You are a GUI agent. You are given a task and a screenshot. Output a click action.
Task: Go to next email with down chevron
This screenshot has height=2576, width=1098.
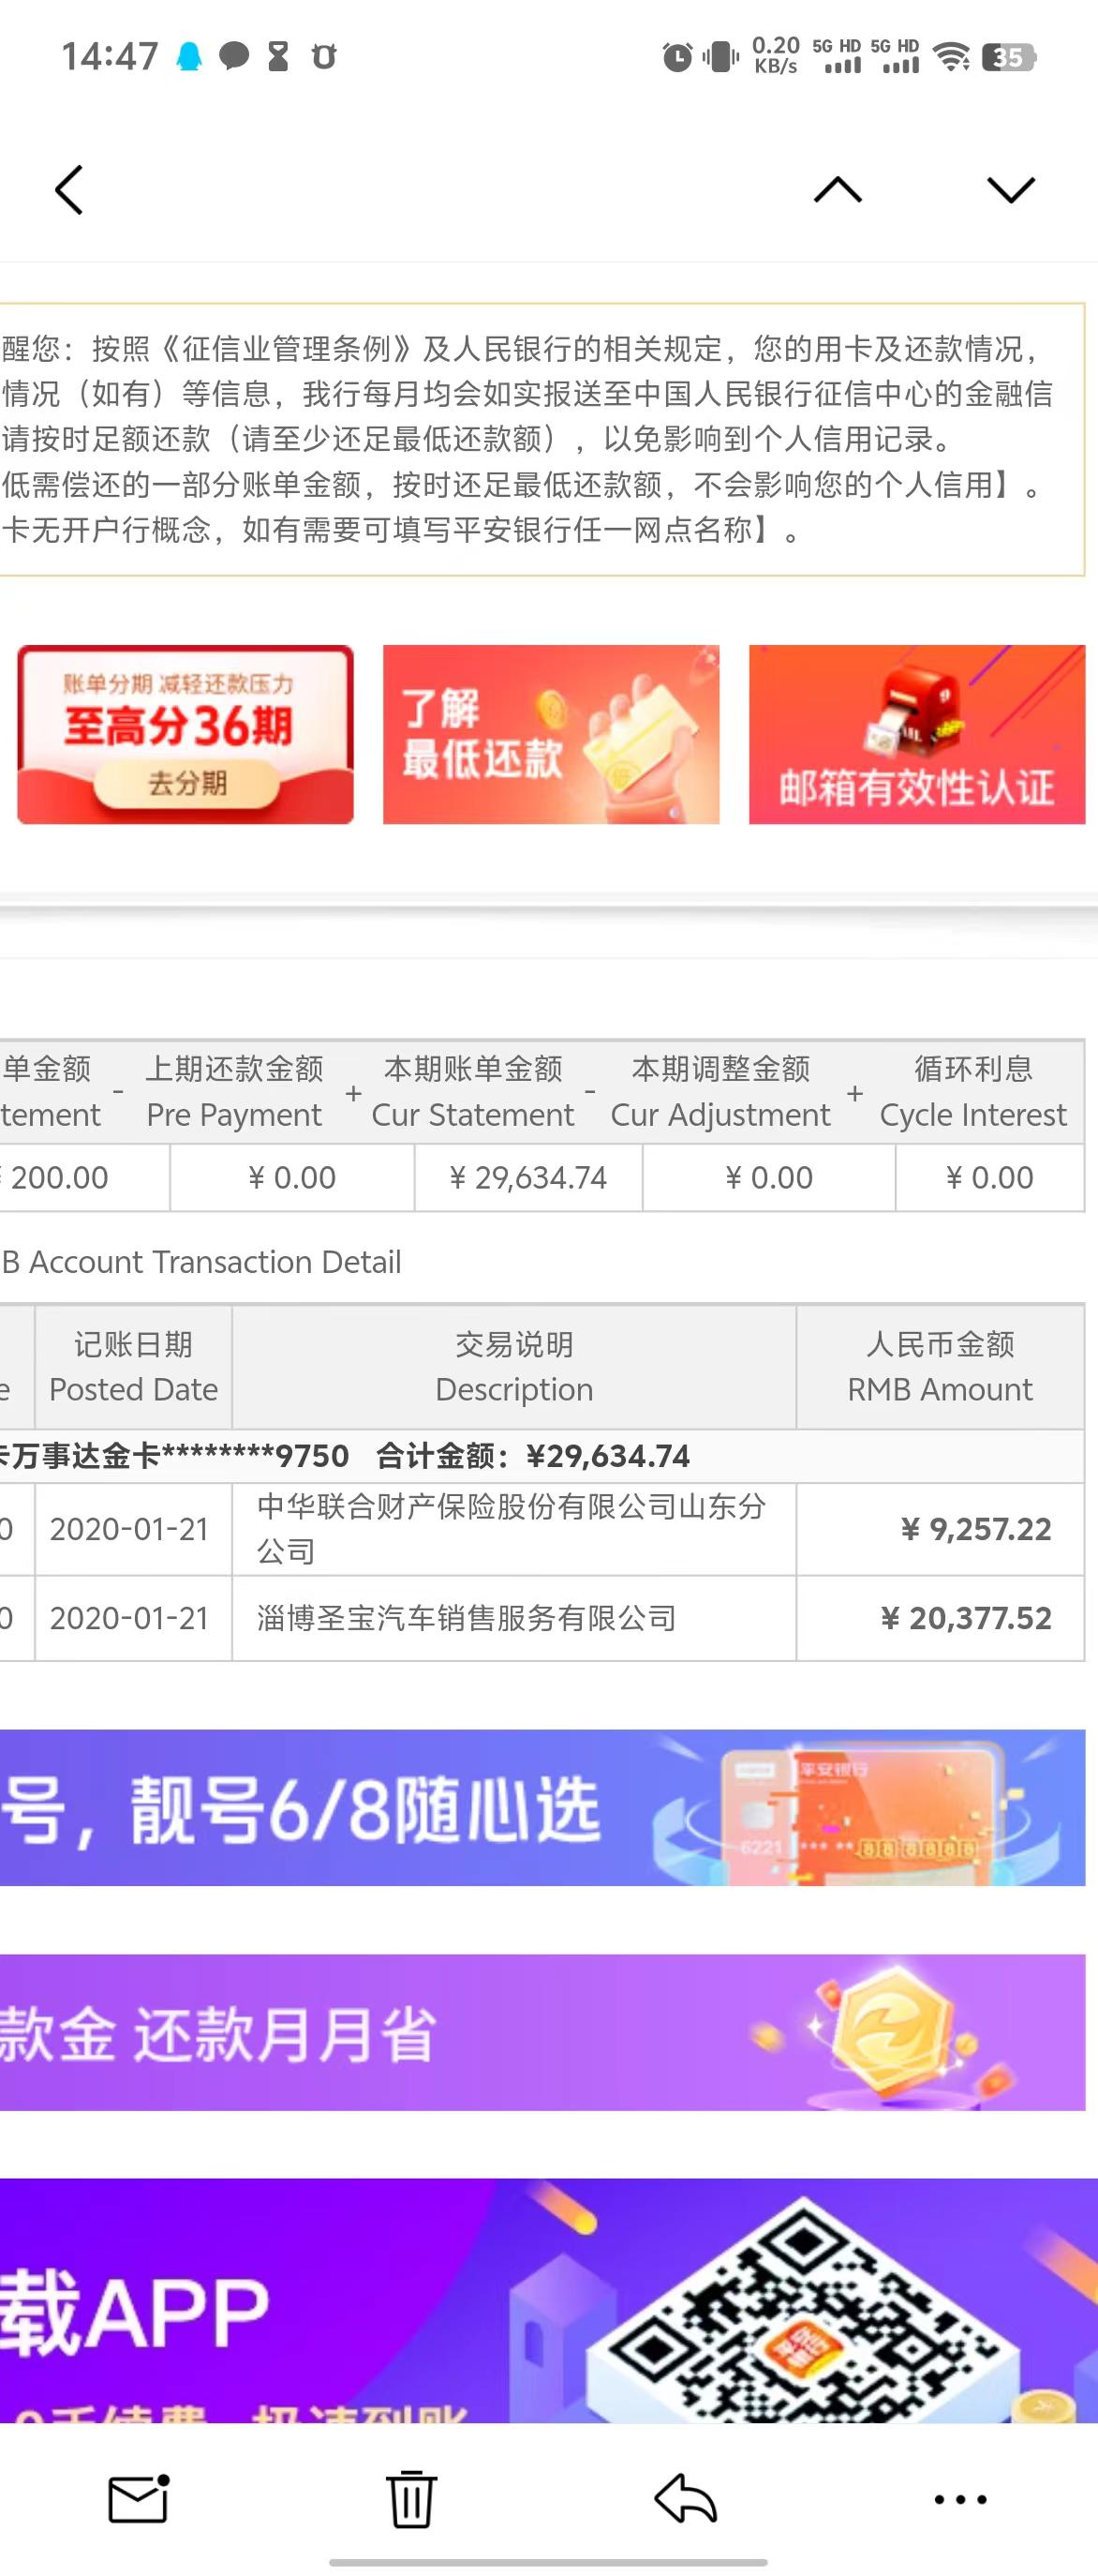[1010, 189]
